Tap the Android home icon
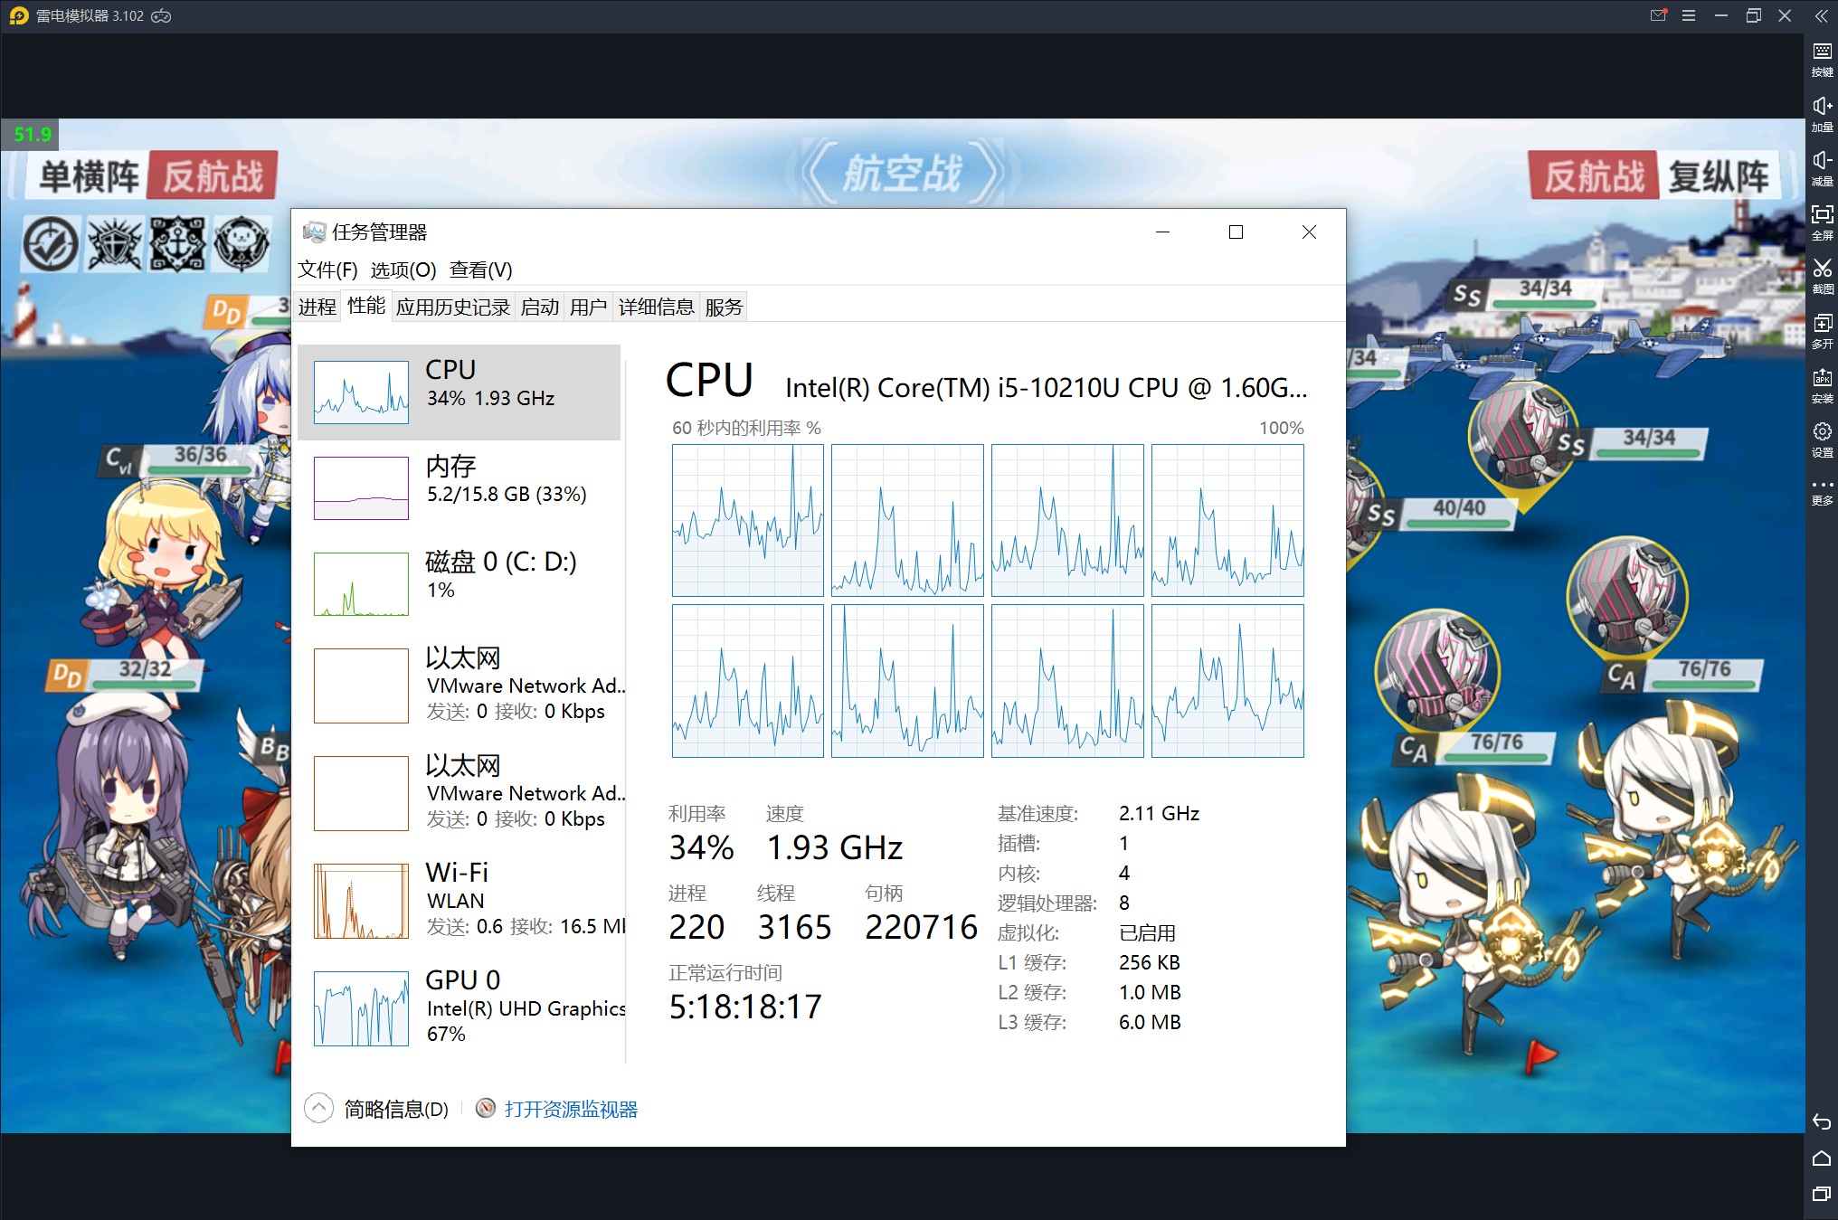Image resolution: width=1838 pixels, height=1220 pixels. [x=1822, y=1159]
